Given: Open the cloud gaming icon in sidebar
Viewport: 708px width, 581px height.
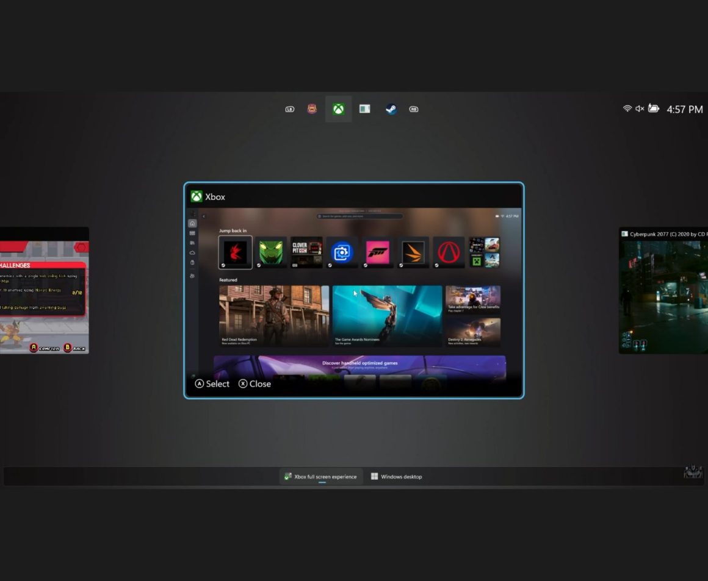Looking at the screenshot, I should point(192,252).
